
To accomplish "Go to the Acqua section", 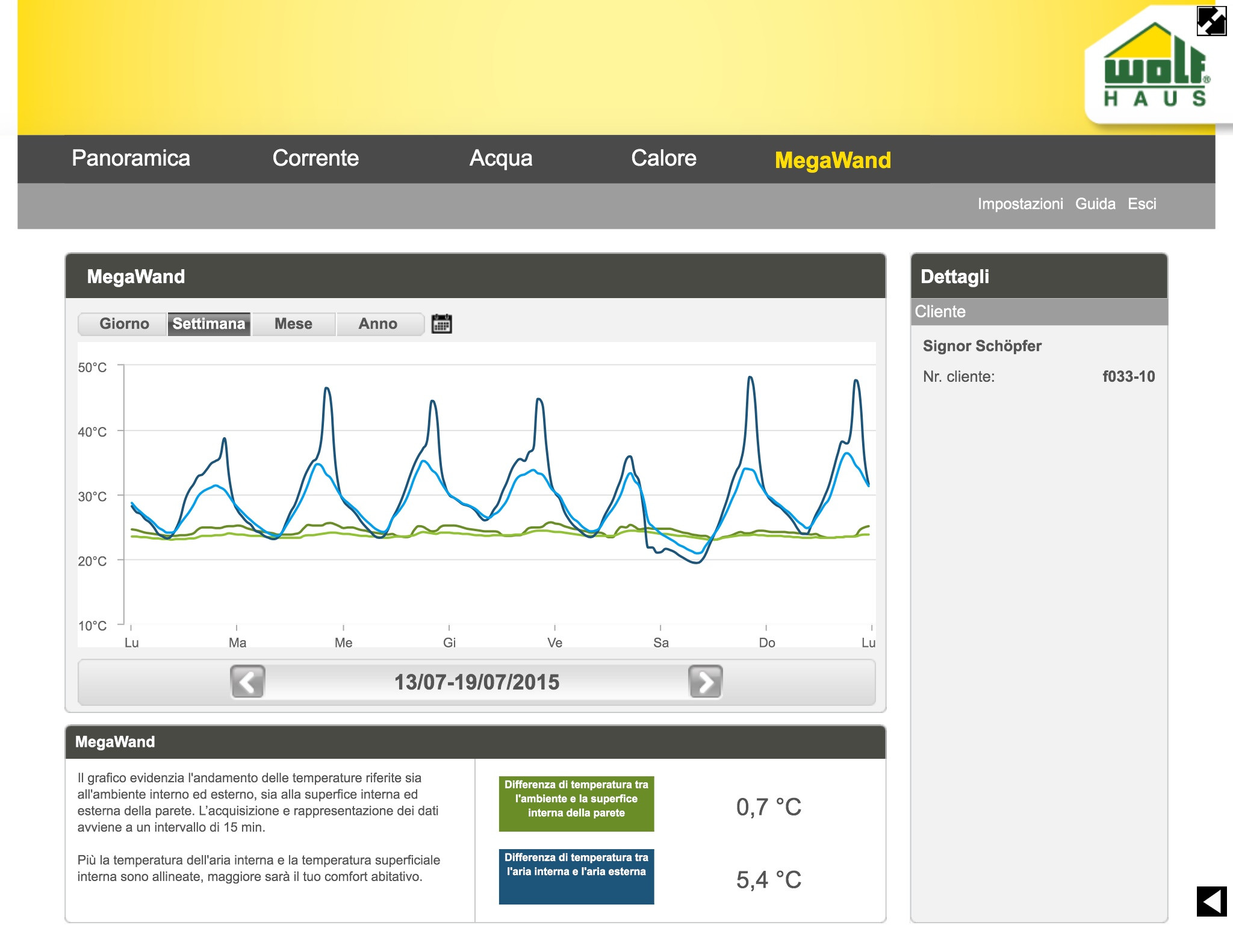I will click(x=501, y=158).
